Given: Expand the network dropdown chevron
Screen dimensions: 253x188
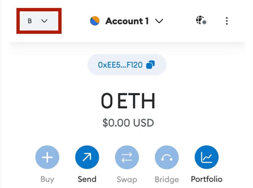Looking at the screenshot, I should tap(44, 21).
